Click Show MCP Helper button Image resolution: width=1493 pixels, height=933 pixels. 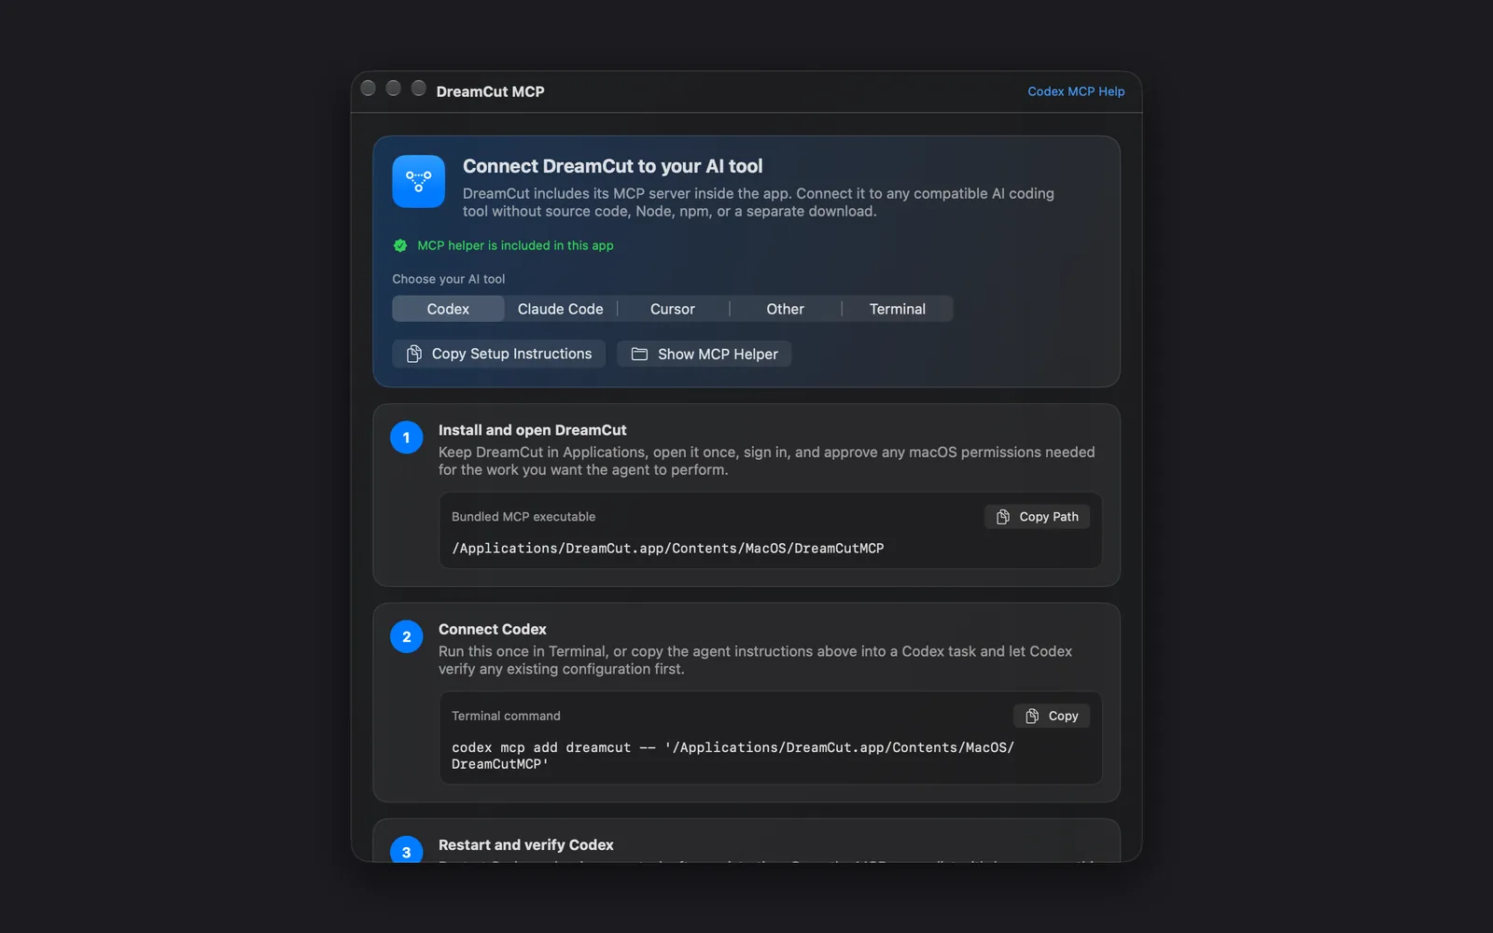705,354
